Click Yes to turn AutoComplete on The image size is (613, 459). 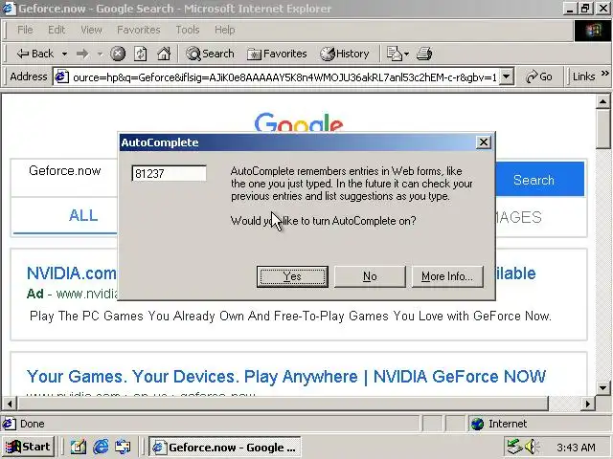tap(292, 276)
